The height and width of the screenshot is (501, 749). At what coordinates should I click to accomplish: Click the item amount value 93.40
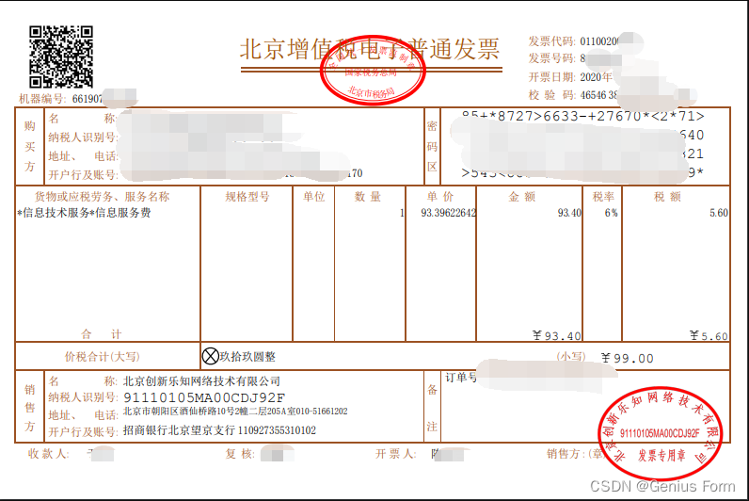tap(569, 213)
